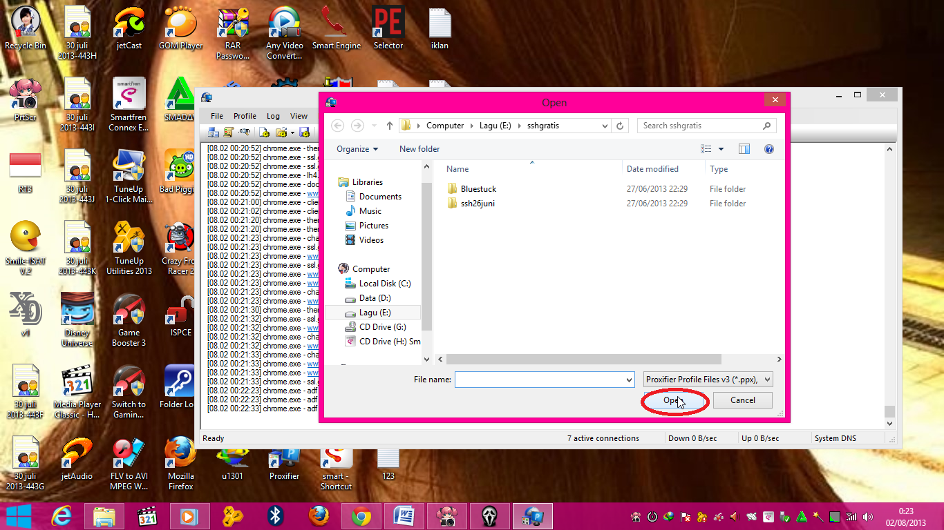Expand the Computer breadcrumb arrow to Lagu (E:)
Screen dimensions: 944x530
[x=473, y=126]
